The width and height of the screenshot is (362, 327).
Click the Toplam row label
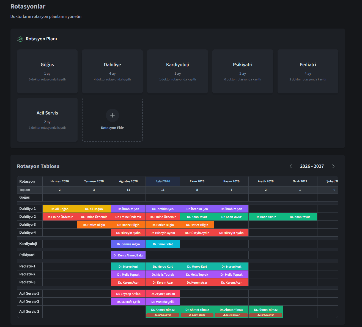tap(25, 190)
